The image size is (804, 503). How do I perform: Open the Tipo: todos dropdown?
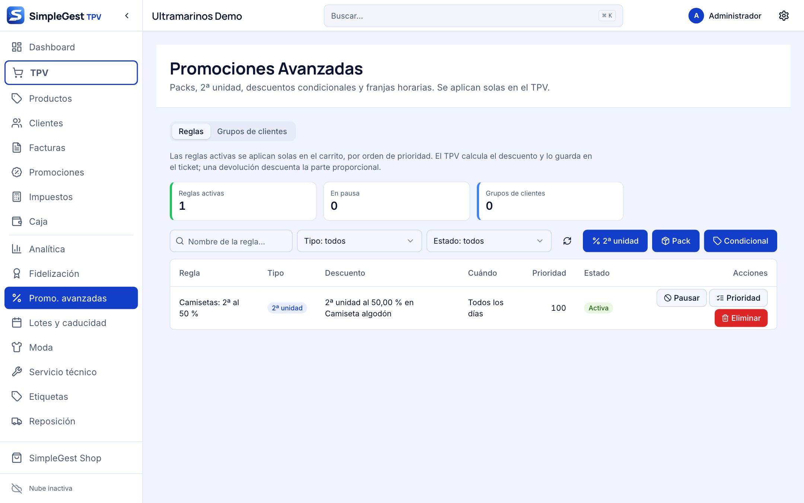(359, 241)
